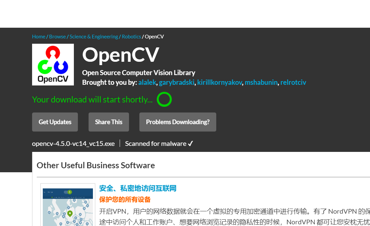Open the Home breadcrumb link
This screenshot has height=226, width=370.
[38, 36]
